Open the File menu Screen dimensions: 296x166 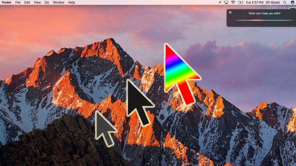tap(18, 2)
